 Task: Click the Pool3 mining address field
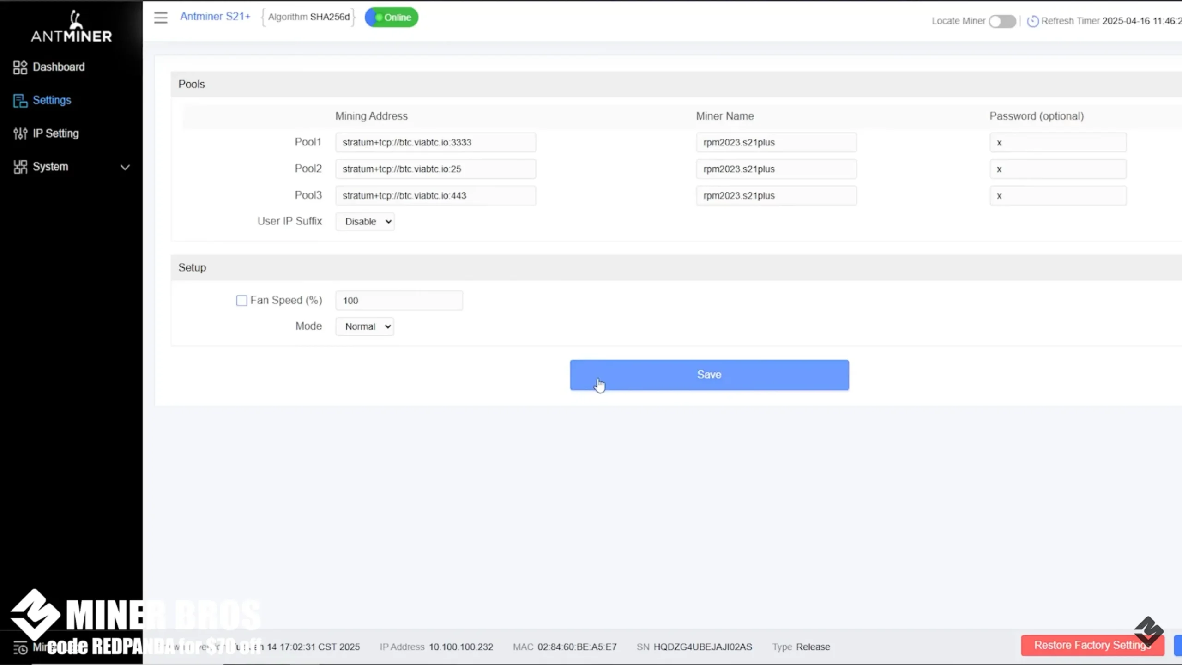(x=436, y=195)
